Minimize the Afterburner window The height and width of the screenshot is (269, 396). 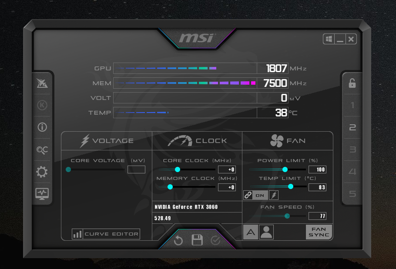[x=340, y=39]
